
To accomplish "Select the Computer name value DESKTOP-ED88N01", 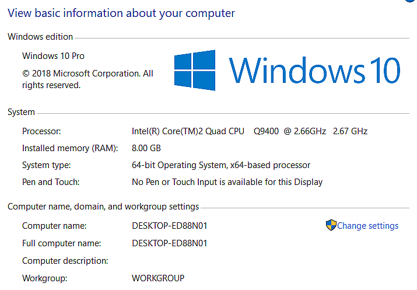I will coord(169,226).
